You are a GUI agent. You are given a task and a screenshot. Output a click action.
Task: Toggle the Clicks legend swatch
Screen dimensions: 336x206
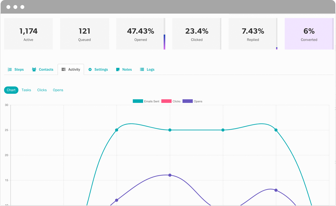[x=166, y=101]
